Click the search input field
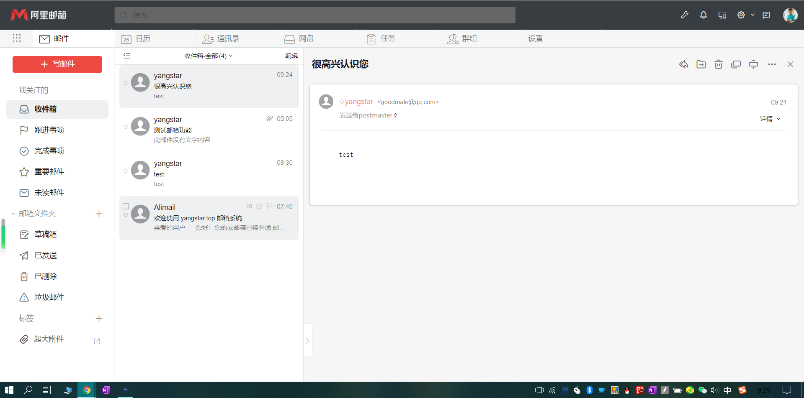 [x=315, y=15]
